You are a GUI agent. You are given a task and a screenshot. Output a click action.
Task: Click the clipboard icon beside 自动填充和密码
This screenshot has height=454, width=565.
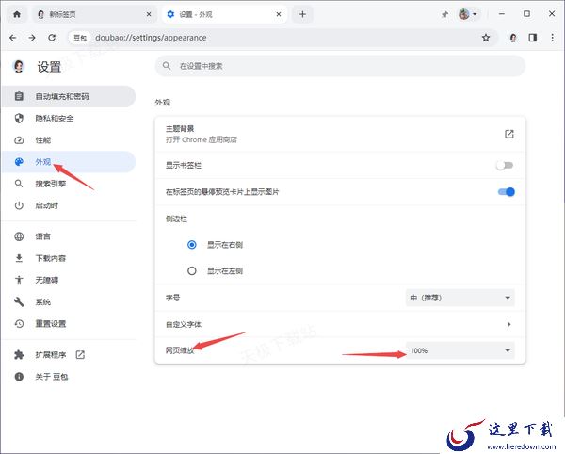[19, 96]
